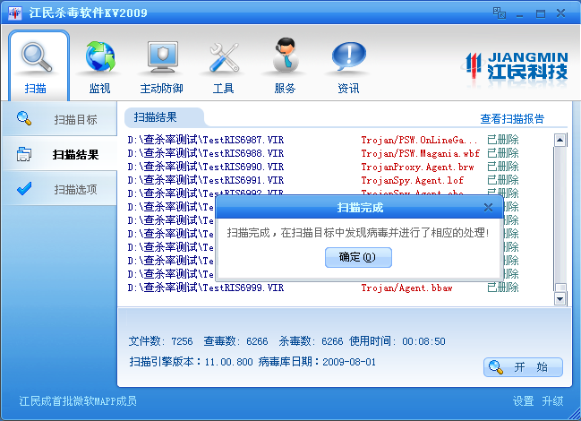Click virus name Trojan/Agent.bbaw
Viewport: 581px width, 421px height.
click(406, 288)
